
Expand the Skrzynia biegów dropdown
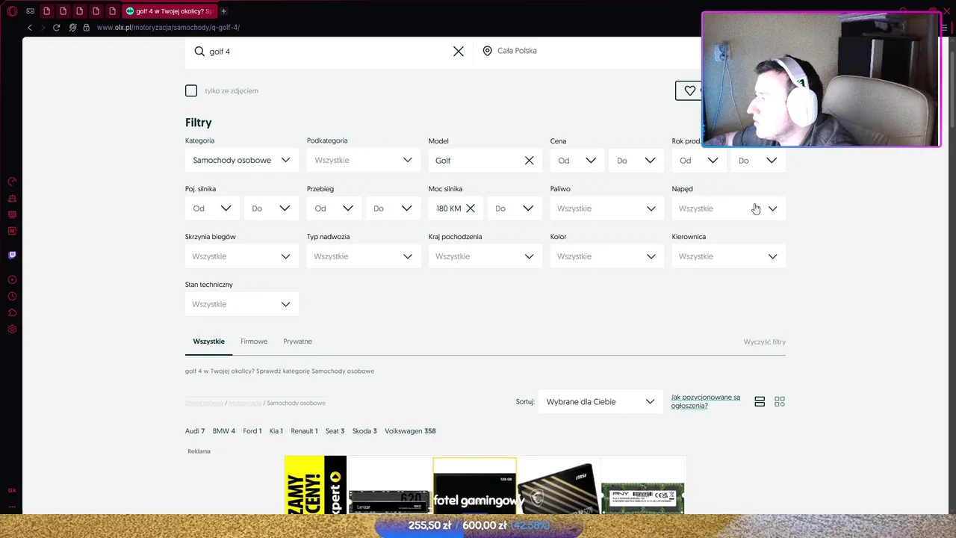click(x=242, y=256)
